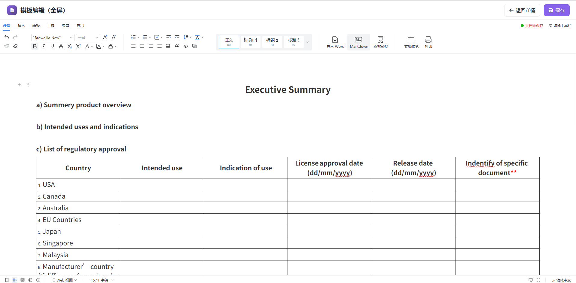576x283 pixels.
Task: Toggle italic formatting
Action: 44,46
